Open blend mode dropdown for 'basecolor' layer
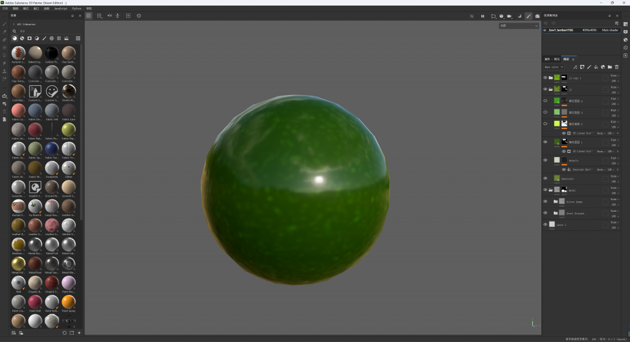This screenshot has height=342, width=630. [615, 176]
